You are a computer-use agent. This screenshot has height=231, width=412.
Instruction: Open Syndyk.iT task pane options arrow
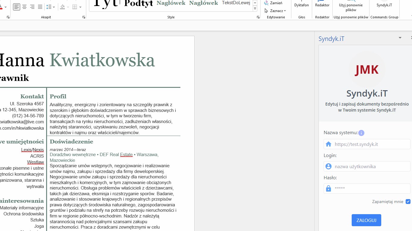coord(400,38)
